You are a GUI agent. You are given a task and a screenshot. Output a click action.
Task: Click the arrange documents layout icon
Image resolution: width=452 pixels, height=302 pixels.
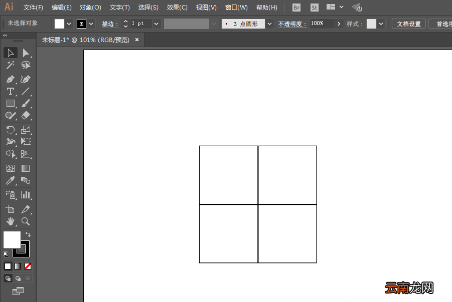click(331, 7)
